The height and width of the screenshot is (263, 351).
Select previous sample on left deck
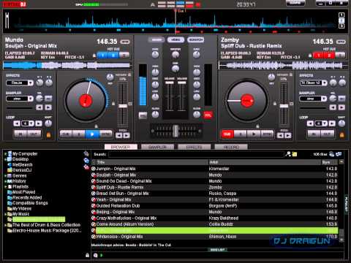(39, 107)
